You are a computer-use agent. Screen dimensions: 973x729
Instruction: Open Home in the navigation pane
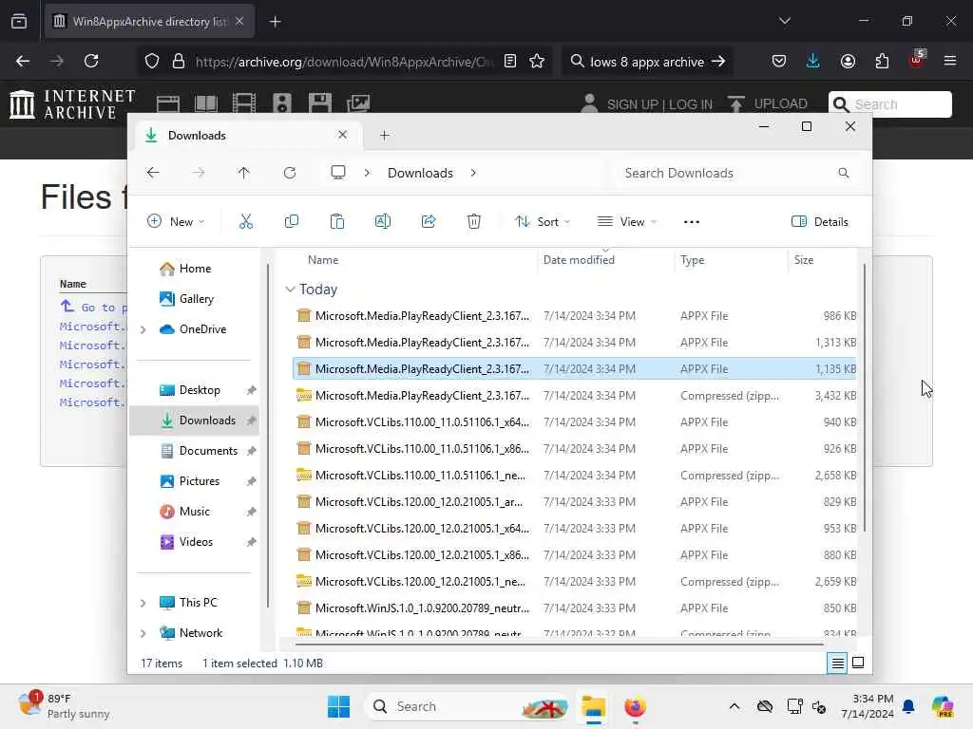[196, 269]
